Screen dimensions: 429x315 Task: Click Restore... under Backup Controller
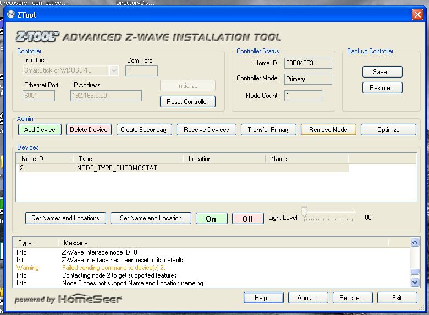coord(382,88)
